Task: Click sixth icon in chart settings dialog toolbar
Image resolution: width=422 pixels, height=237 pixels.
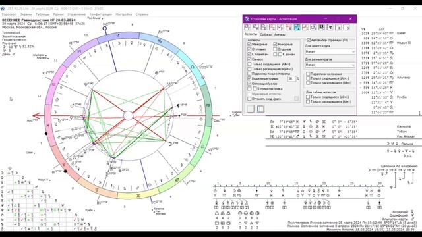Action: (289, 27)
